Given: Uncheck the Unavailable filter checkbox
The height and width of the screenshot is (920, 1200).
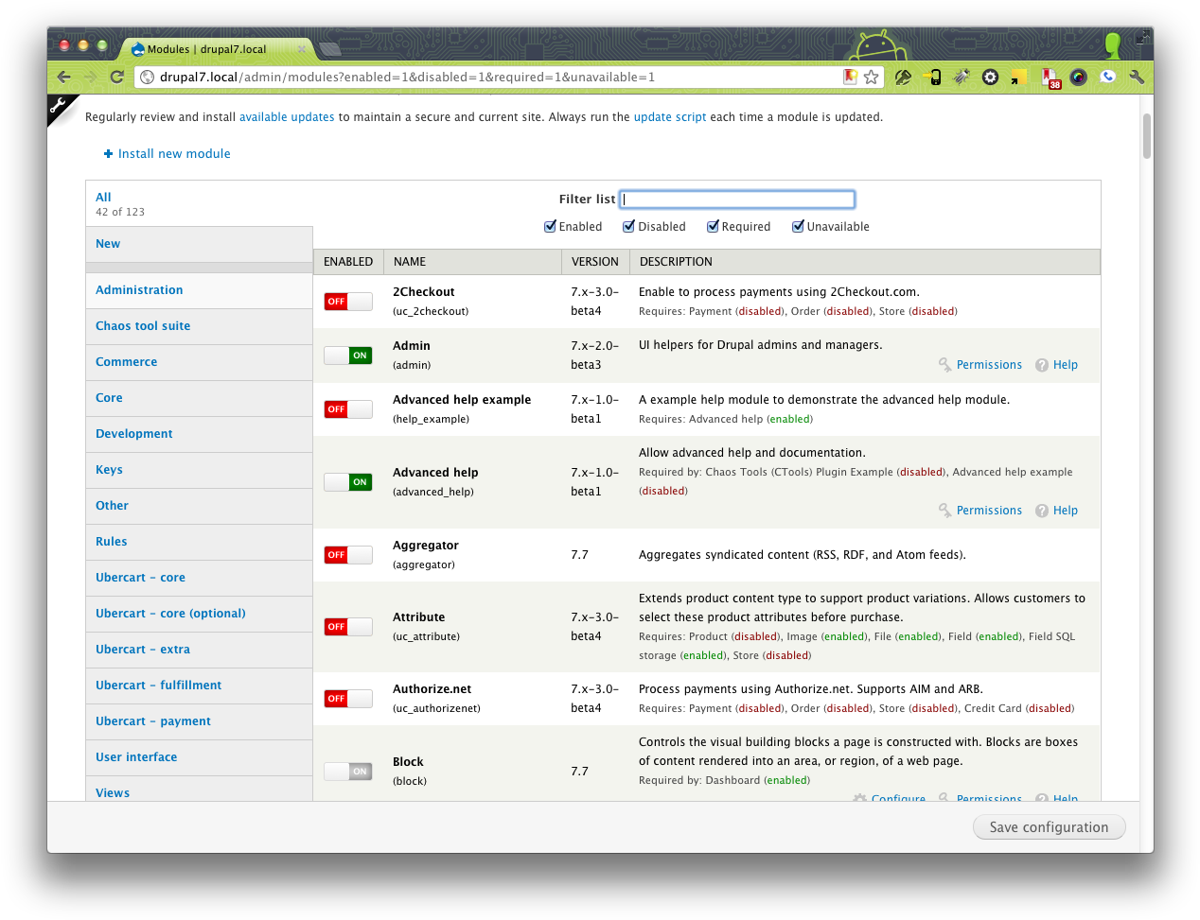Looking at the screenshot, I should (798, 227).
